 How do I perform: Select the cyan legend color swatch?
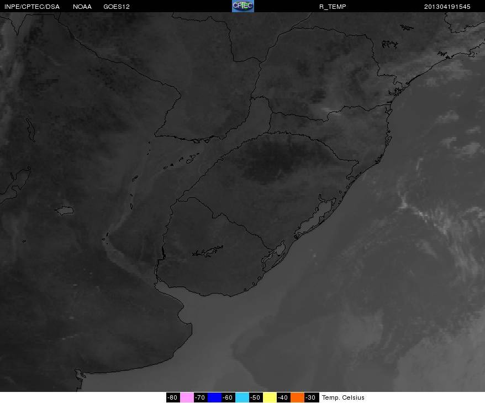tap(242, 397)
